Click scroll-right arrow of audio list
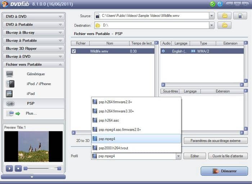 click(x=242, y=85)
